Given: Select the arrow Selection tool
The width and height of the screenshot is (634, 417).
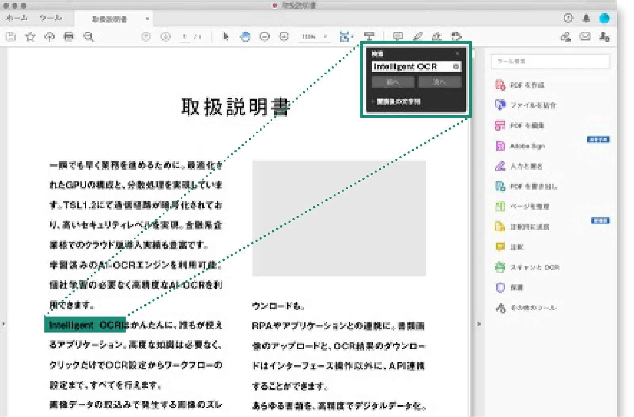Looking at the screenshot, I should point(226,37).
